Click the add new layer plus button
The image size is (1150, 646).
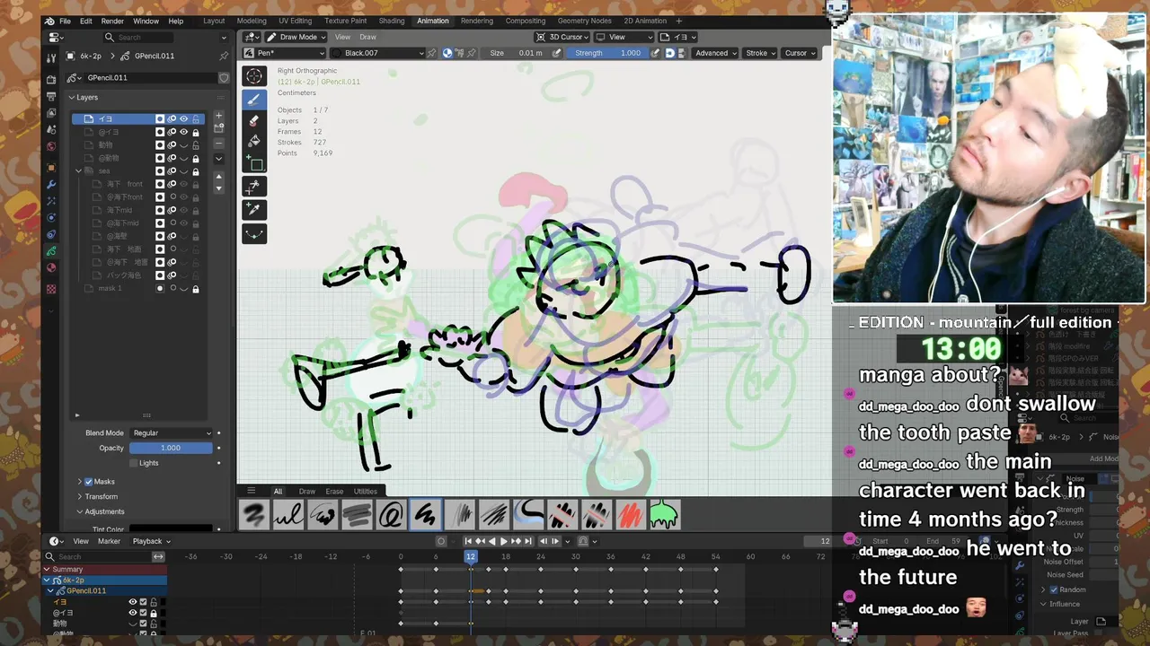218,116
